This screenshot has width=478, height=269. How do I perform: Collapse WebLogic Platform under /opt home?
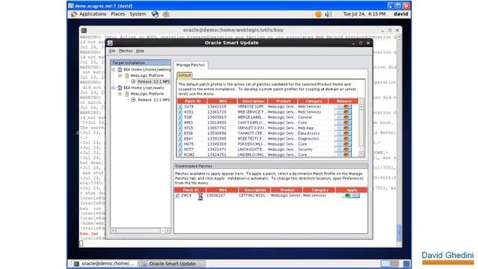point(120,94)
